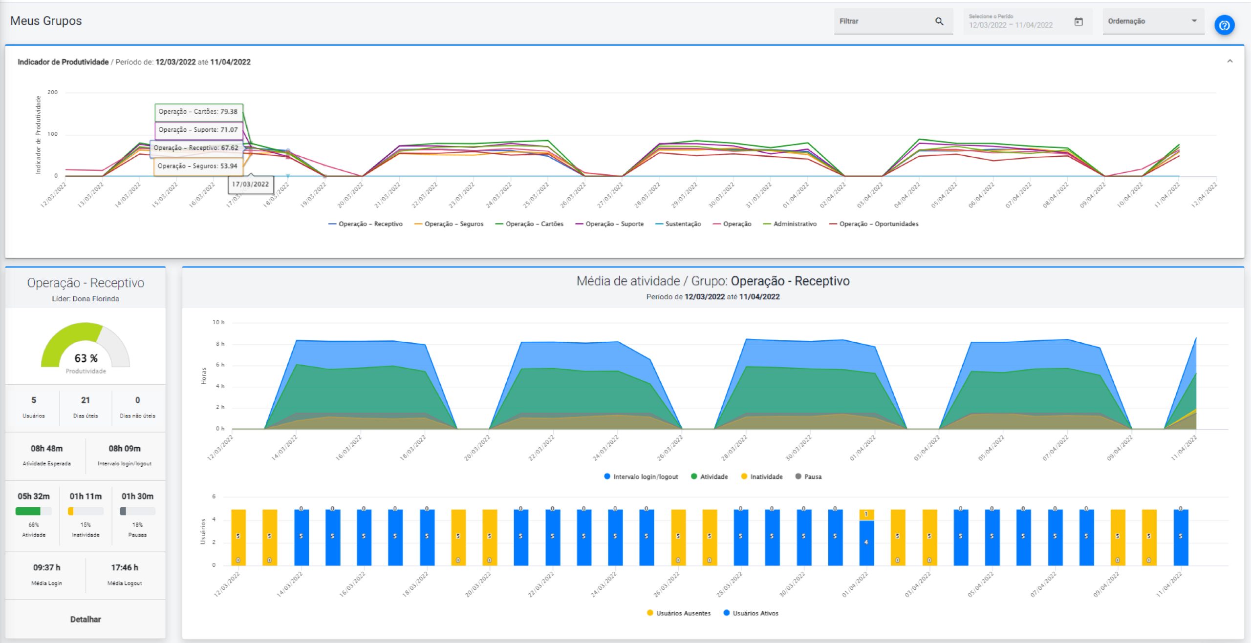The image size is (1251, 643).
Task: Click the search magnifier icon in Filtrar
Action: click(x=939, y=21)
